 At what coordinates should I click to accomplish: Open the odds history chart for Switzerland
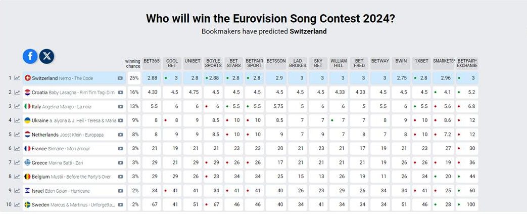point(17,78)
